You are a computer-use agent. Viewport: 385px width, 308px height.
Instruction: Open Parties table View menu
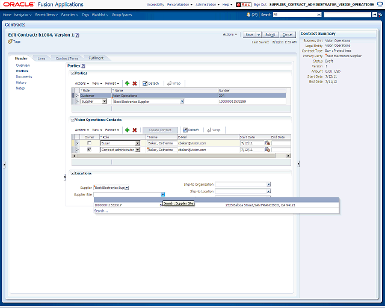click(97, 83)
